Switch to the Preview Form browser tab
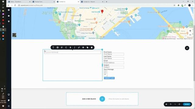Image resolution: width=195 pixels, height=109 pixels. 43,2
